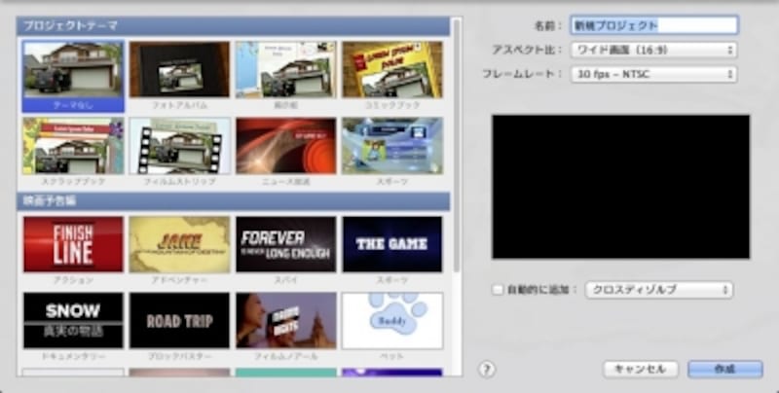779x393 pixels.
Task: Enable the 自動的に追加 checkbox
Action: pyautogui.click(x=498, y=290)
